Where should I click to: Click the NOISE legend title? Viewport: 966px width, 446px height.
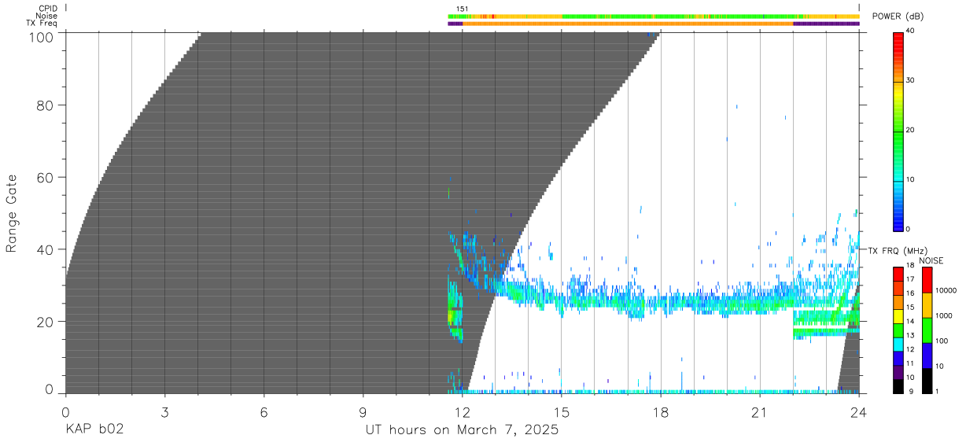pyautogui.click(x=931, y=260)
